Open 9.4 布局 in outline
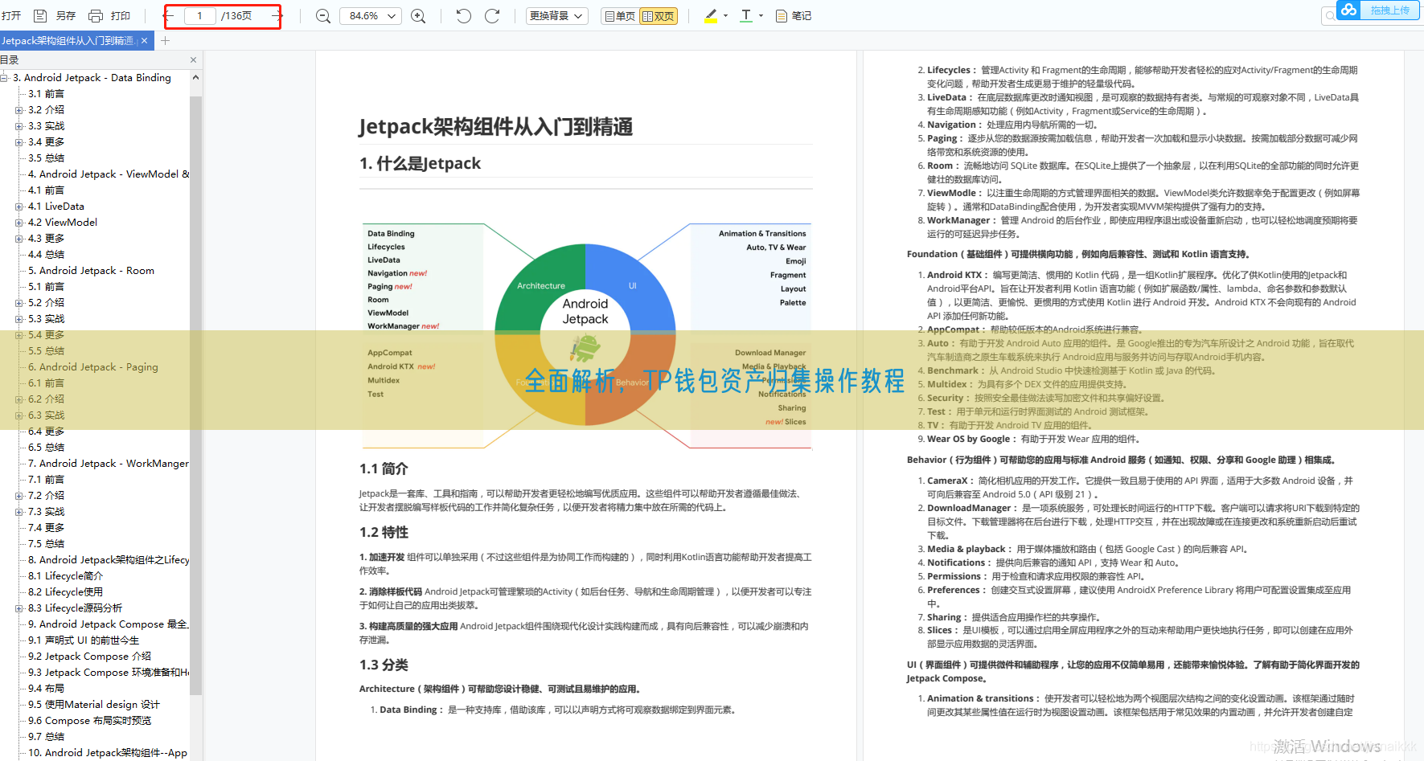The width and height of the screenshot is (1424, 761). (x=46, y=689)
